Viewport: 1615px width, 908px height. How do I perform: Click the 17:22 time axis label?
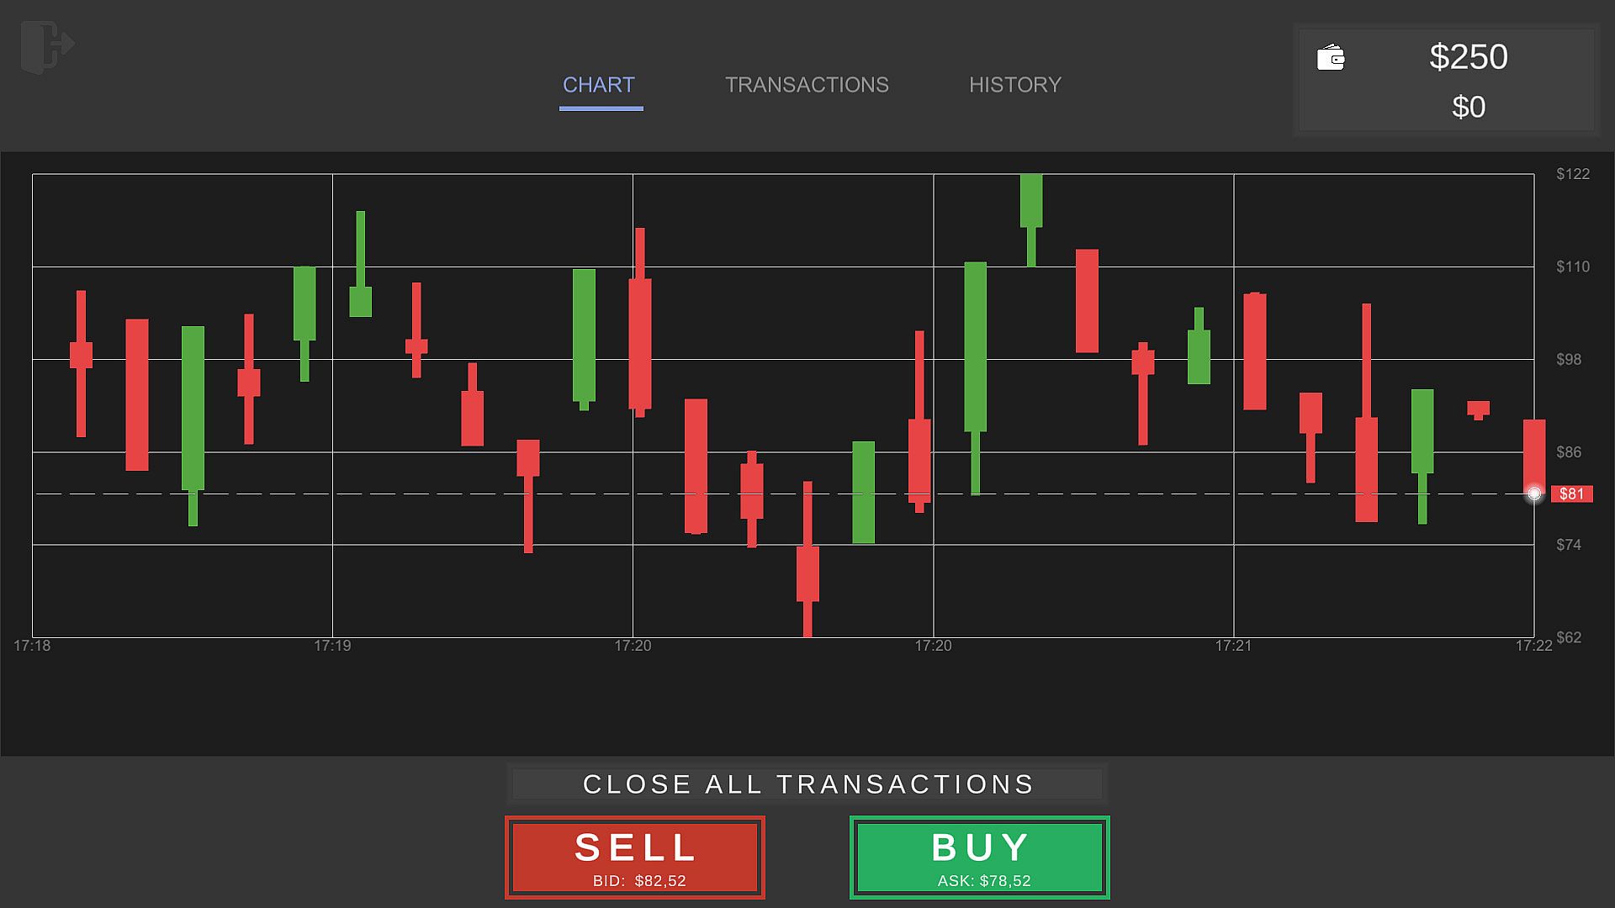[1533, 646]
